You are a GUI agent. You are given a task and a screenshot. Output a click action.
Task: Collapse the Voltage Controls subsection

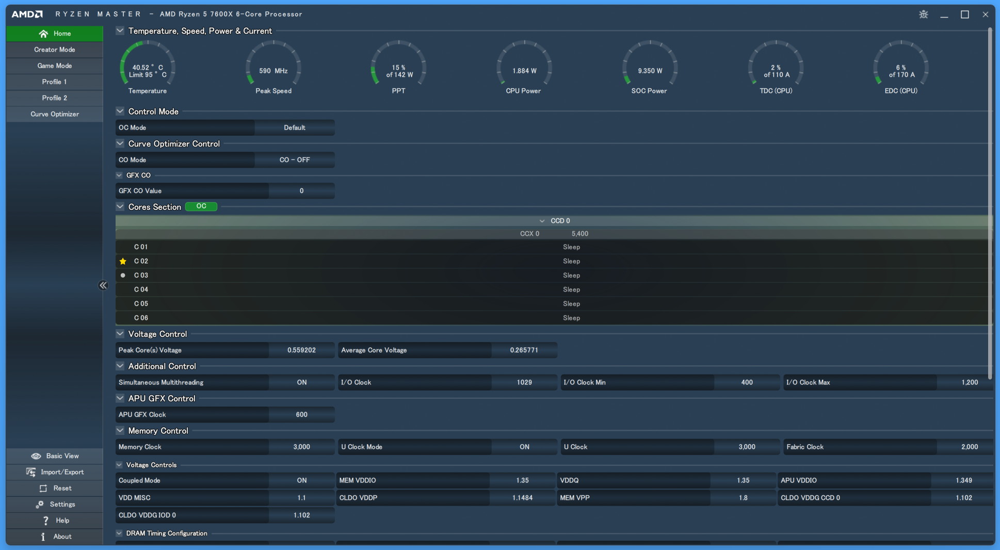[x=119, y=465]
